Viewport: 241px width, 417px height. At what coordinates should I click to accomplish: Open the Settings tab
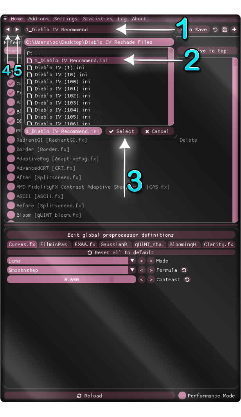[x=66, y=19]
